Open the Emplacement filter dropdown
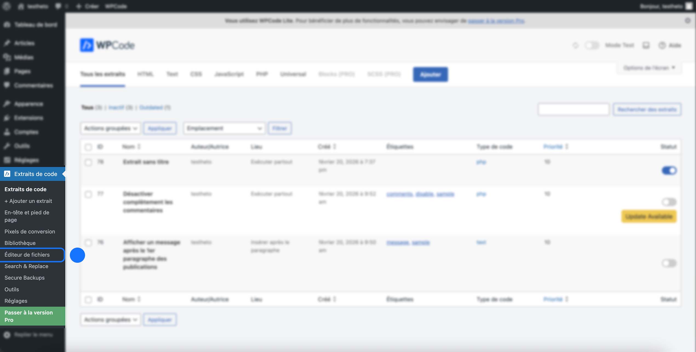Image resolution: width=696 pixels, height=352 pixels. point(224,128)
